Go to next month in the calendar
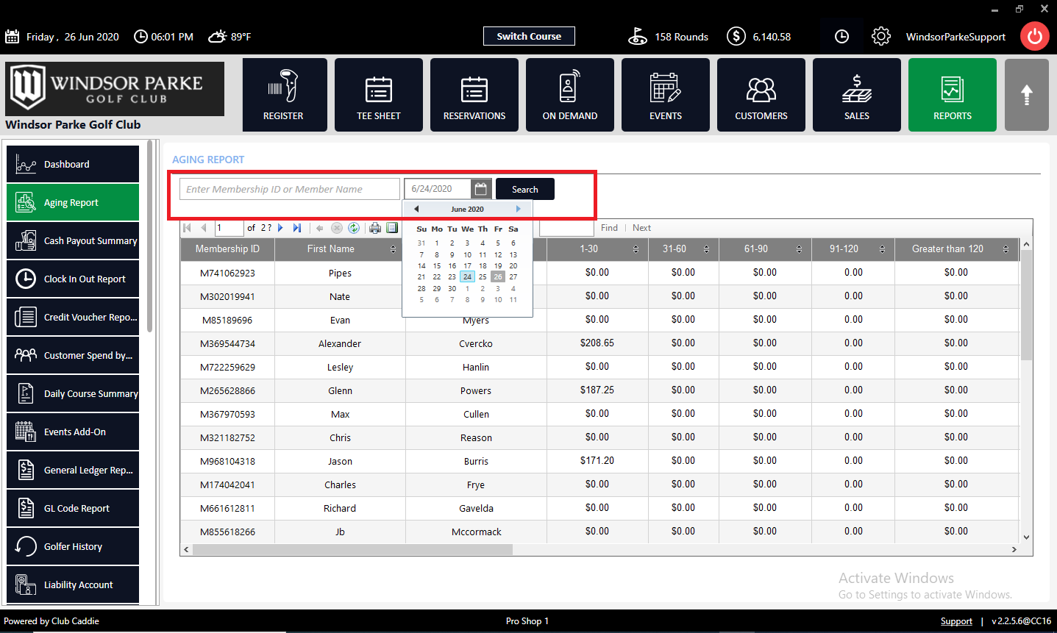Viewport: 1057px width, 633px height. pyautogui.click(x=519, y=209)
